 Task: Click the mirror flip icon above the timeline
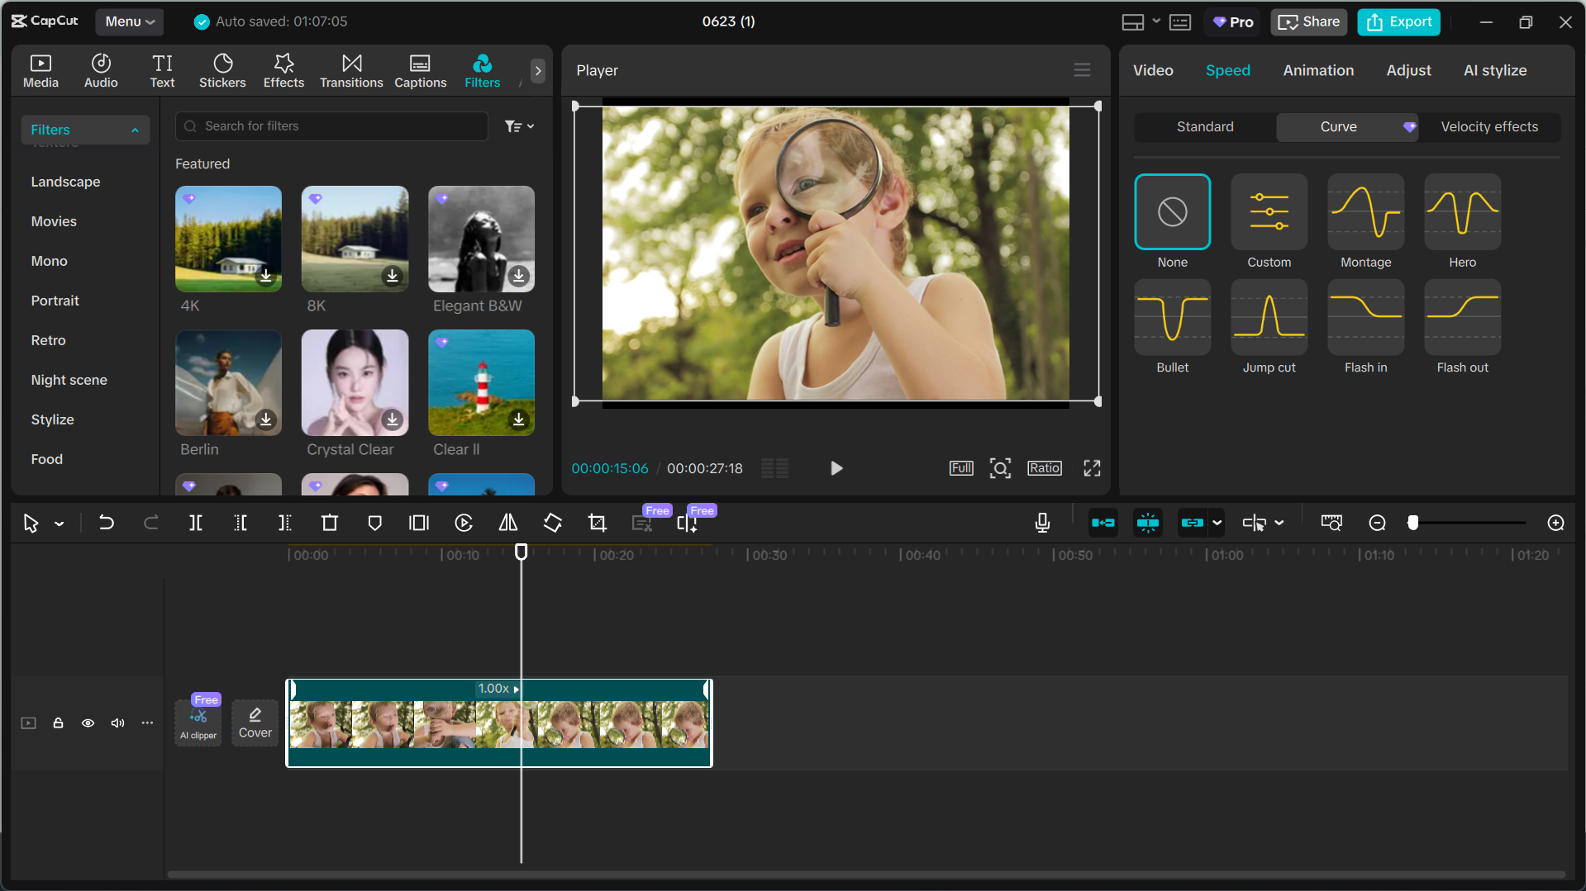coord(507,523)
